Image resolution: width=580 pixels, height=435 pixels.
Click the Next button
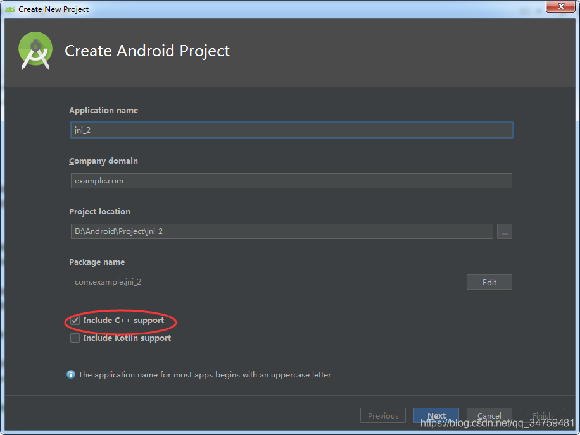click(x=436, y=415)
